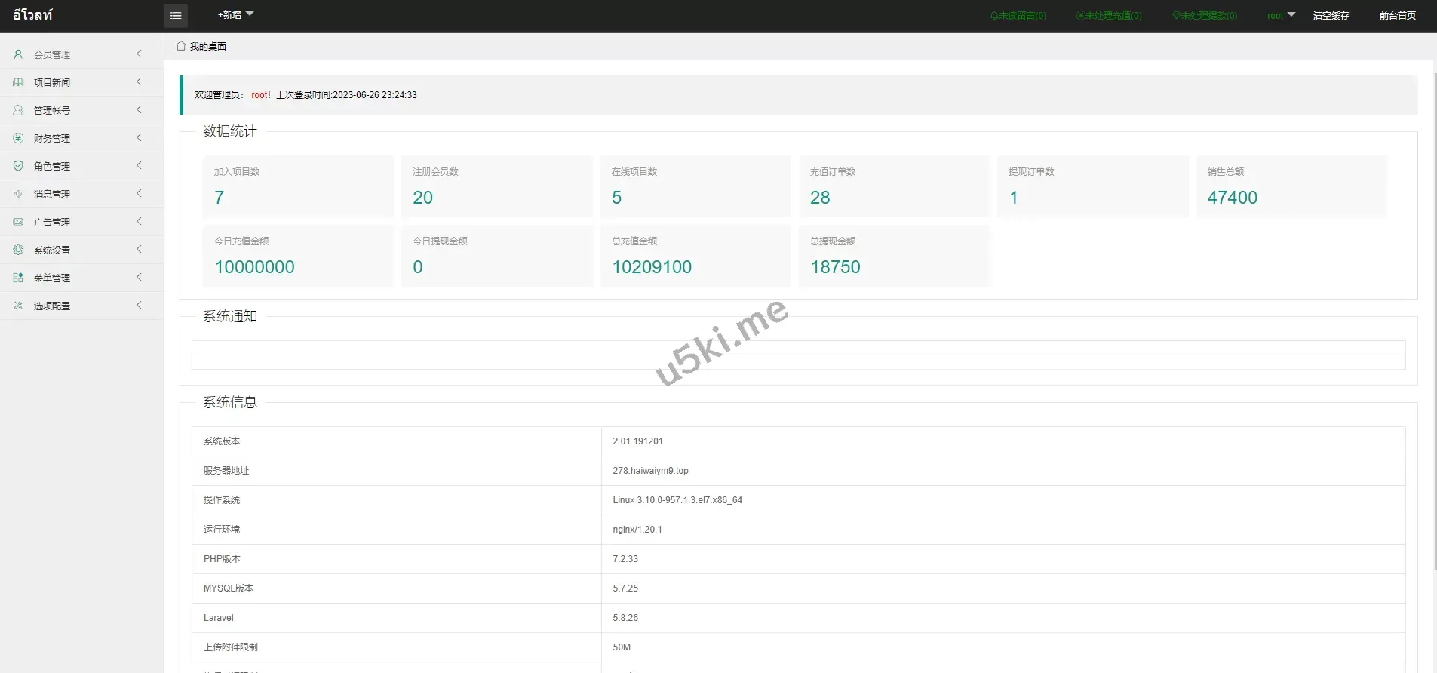Click the 消息管理 speaker icon

click(18, 194)
